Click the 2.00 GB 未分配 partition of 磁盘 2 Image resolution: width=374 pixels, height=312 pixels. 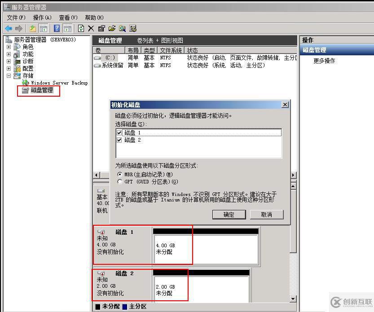pyautogui.click(x=202, y=289)
